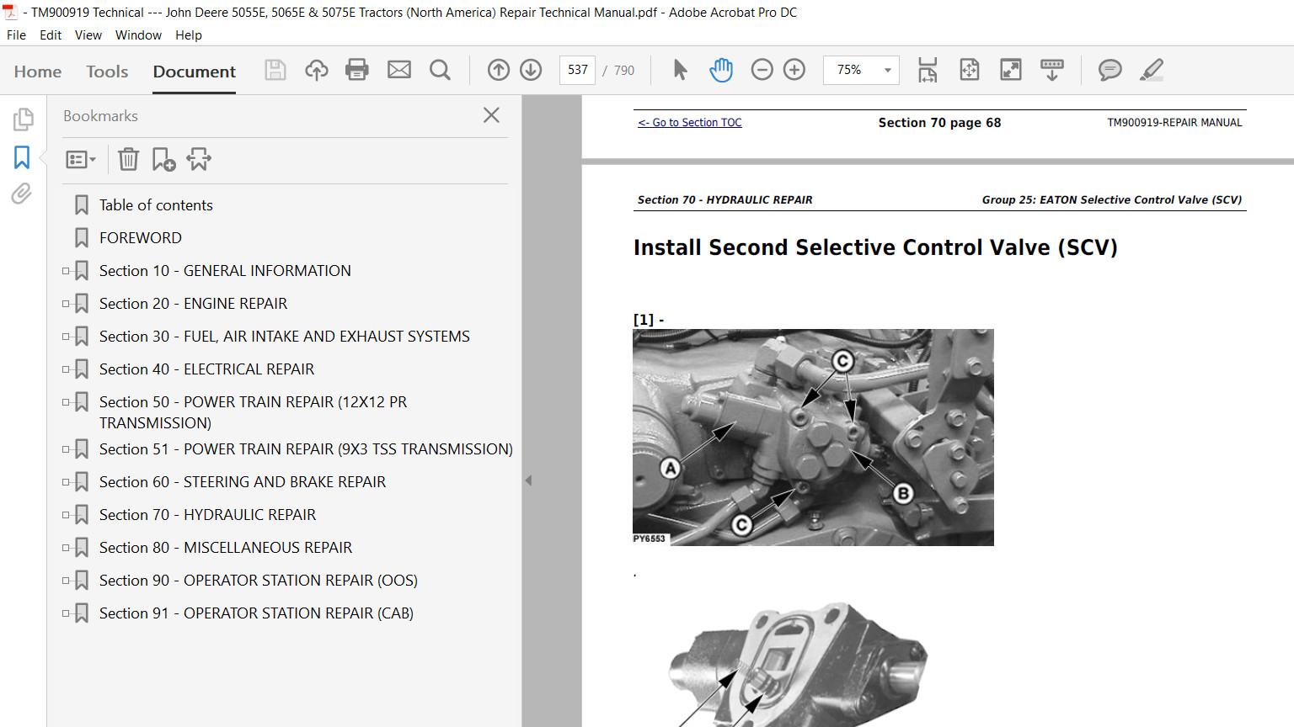This screenshot has width=1294, height=727.
Task: Expand Section 10 - GENERAL INFORMATION bookmark
Action: point(66,271)
